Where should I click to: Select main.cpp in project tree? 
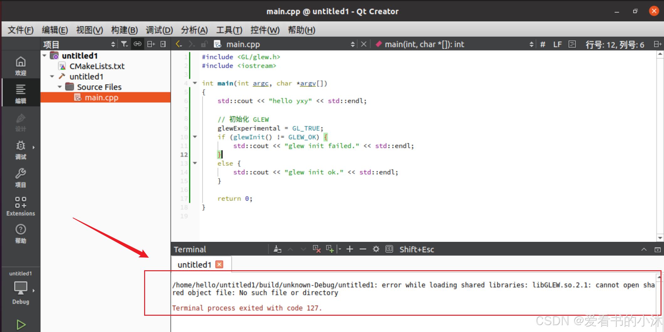coord(102,97)
